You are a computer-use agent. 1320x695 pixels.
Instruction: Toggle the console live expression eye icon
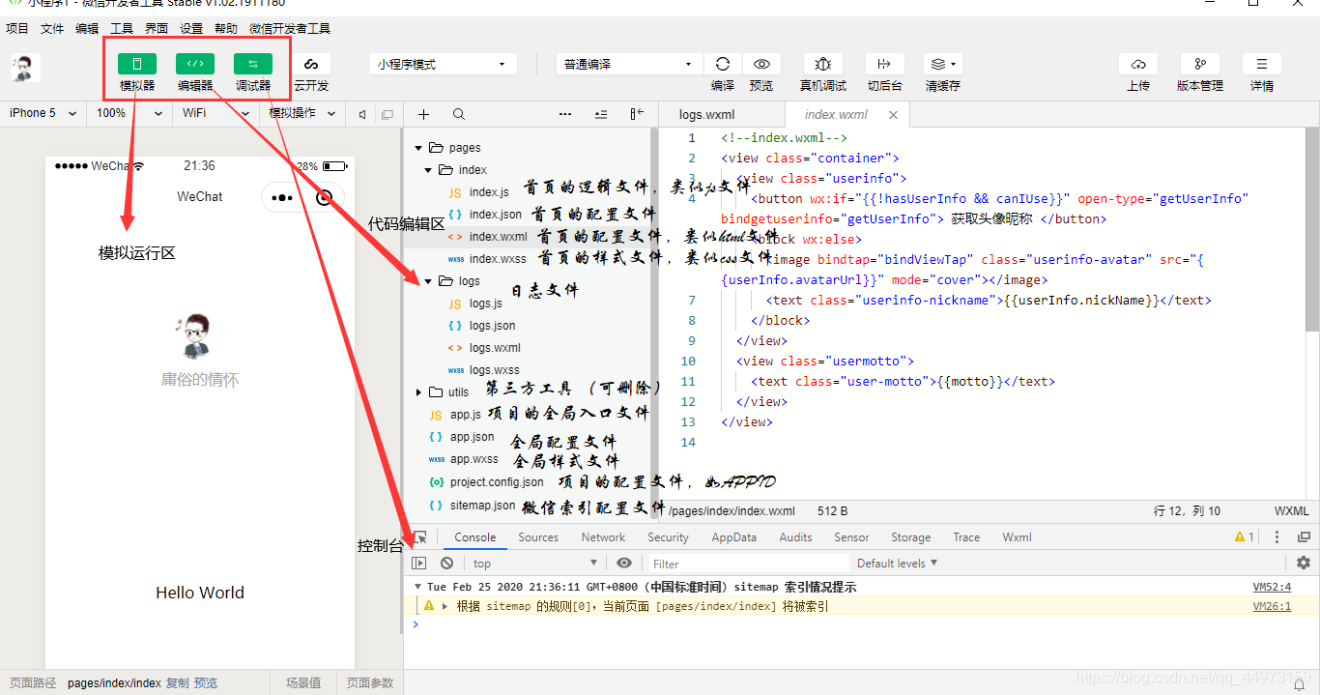coord(624,563)
